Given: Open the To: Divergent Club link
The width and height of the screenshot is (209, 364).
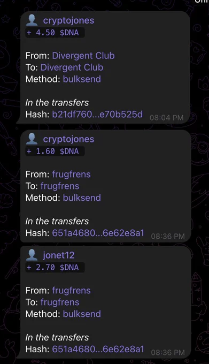Looking at the screenshot, I should click(72, 67).
